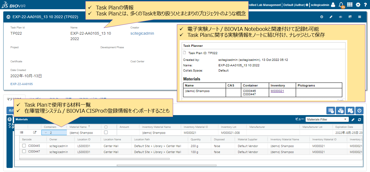Click the barcode icon in (demo) Shampoo row
370x172 pixels.
coord(21,132)
